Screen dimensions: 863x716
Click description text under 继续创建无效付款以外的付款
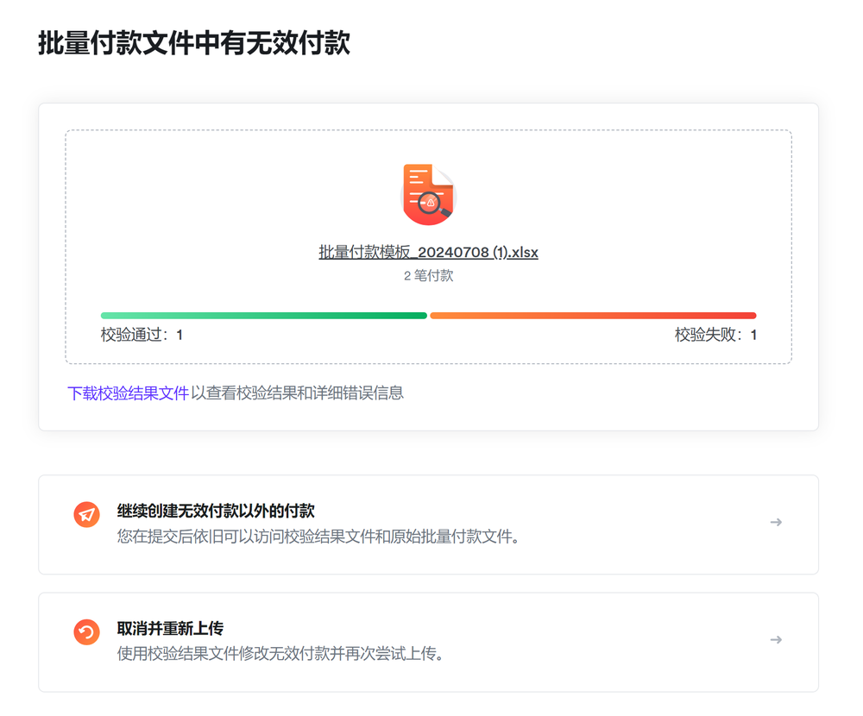tap(318, 537)
